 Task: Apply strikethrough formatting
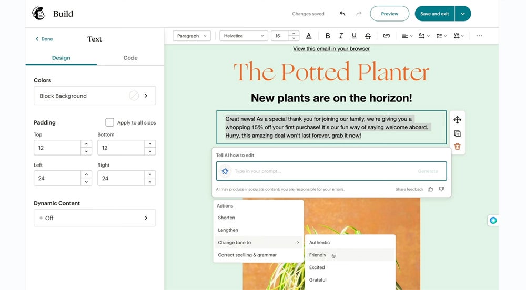368,36
